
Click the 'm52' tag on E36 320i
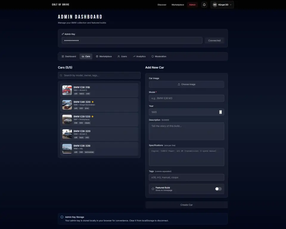(87, 137)
